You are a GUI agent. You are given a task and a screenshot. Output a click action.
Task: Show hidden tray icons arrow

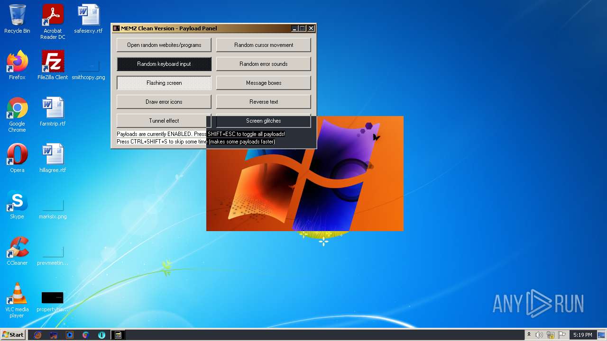click(529, 335)
